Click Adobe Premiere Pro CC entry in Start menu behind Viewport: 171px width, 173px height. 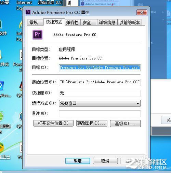100,4
